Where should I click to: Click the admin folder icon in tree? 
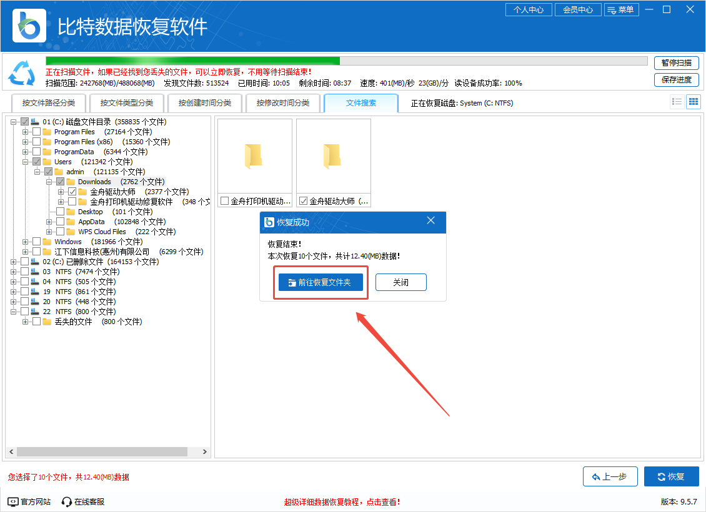[x=59, y=172]
